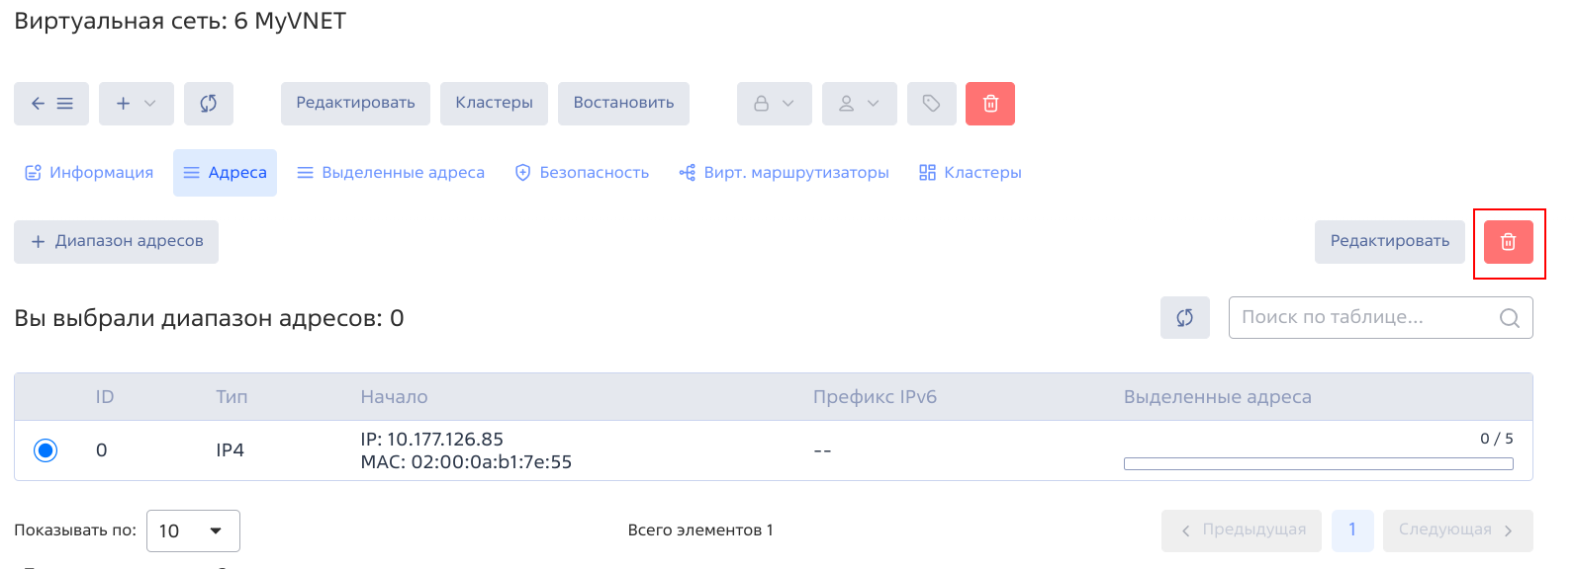Viewport: 1575px width, 569px height.
Task: Open the lock permissions dropdown
Action: (774, 104)
